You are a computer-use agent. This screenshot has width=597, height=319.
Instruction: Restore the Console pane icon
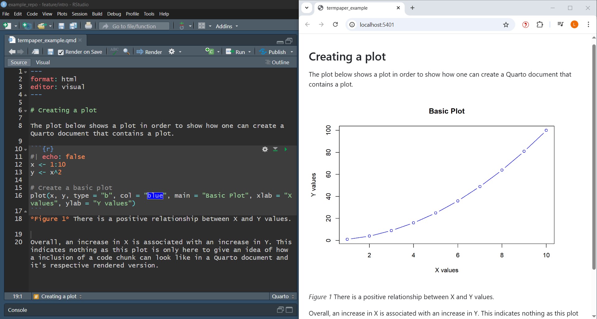280,310
